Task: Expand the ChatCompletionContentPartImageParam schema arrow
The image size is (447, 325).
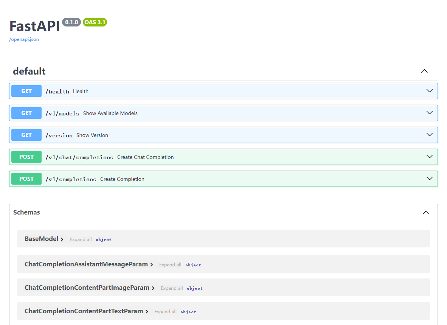Action: click(153, 288)
